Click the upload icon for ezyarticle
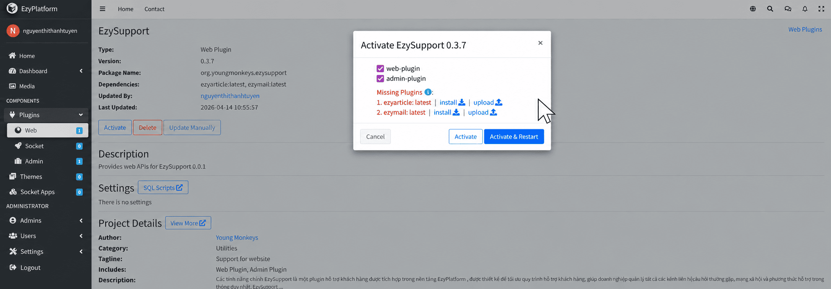 (499, 102)
